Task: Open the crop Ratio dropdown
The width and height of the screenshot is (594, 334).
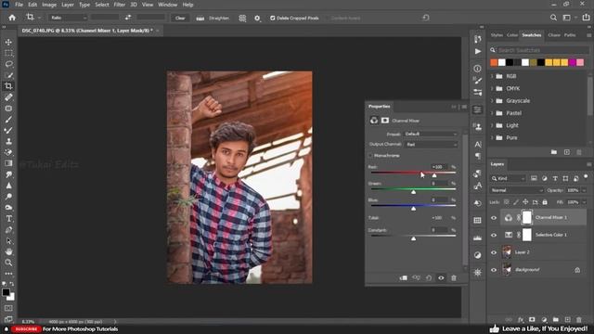Action: pos(68,18)
